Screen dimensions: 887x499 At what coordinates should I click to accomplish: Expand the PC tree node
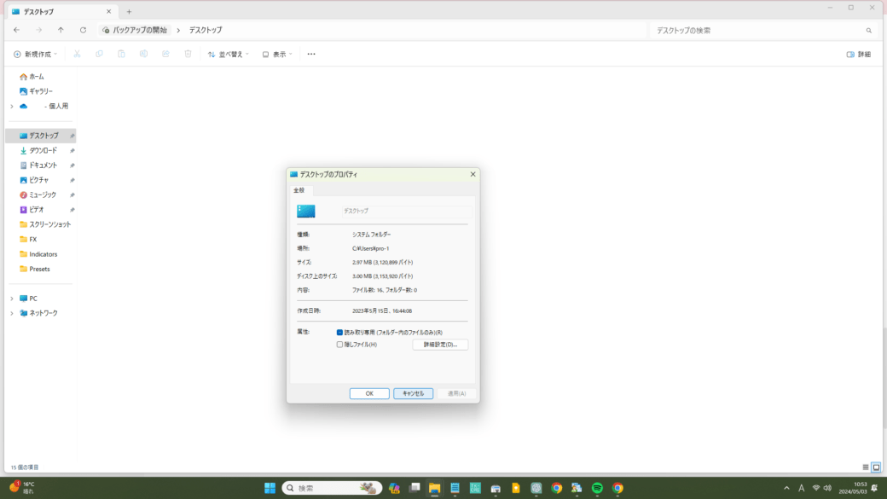[12, 299]
